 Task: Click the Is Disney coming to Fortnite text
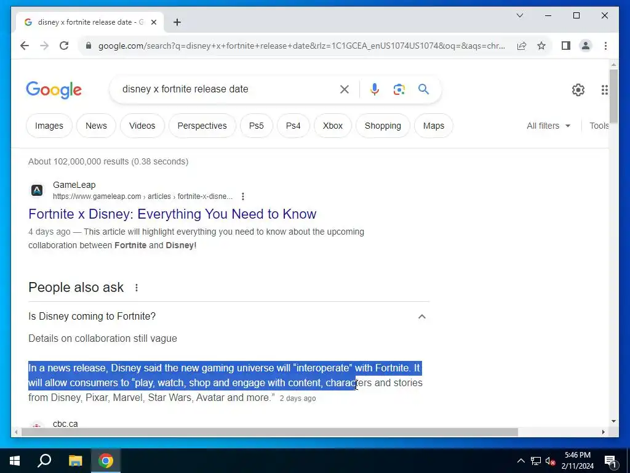point(92,316)
